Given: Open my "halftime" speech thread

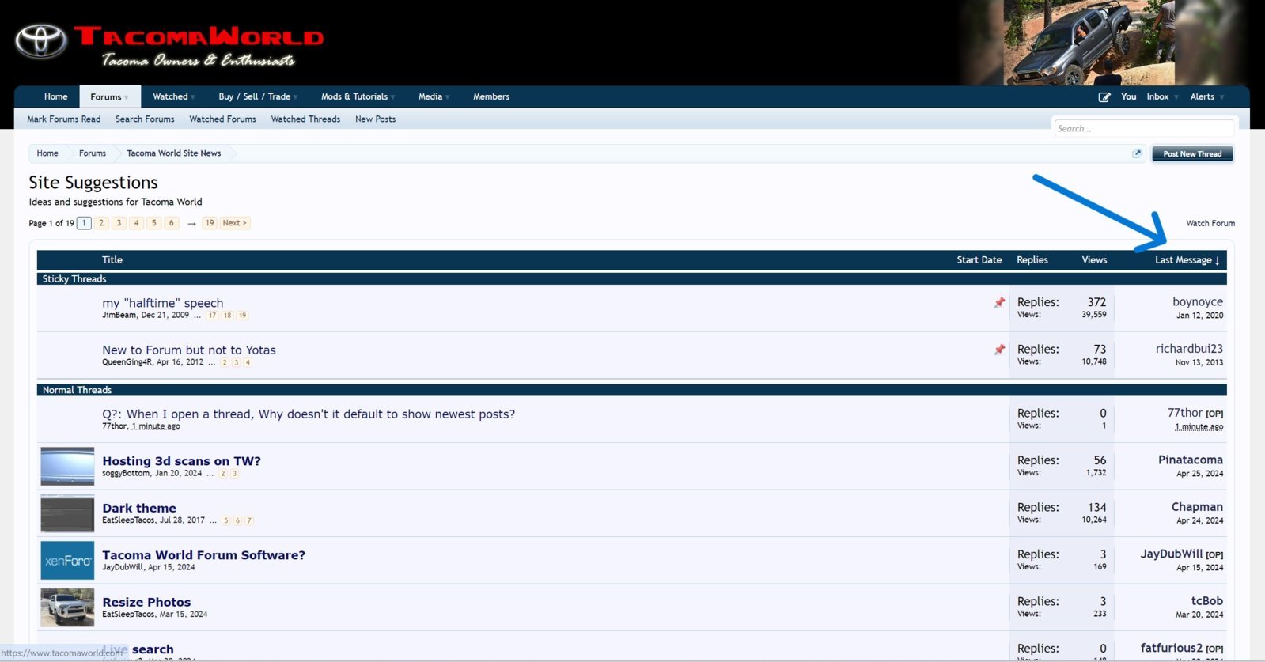Looking at the screenshot, I should (162, 303).
